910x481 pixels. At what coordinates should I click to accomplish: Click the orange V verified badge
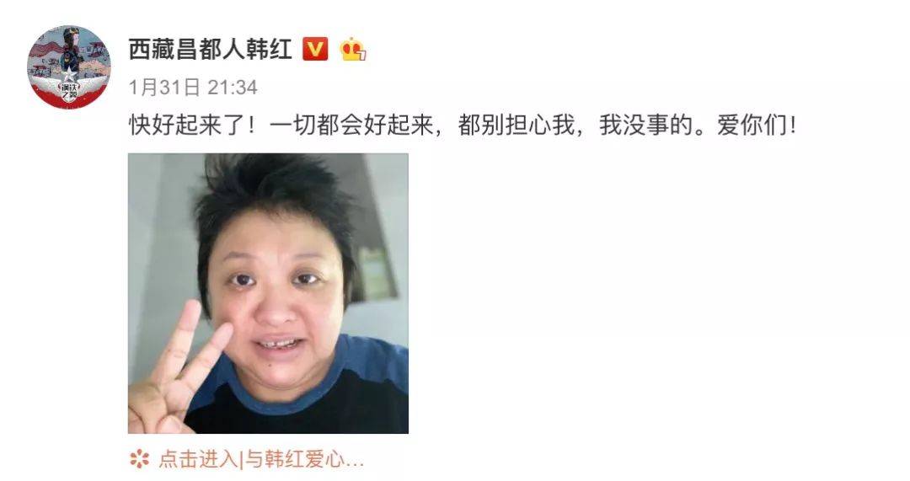315,50
